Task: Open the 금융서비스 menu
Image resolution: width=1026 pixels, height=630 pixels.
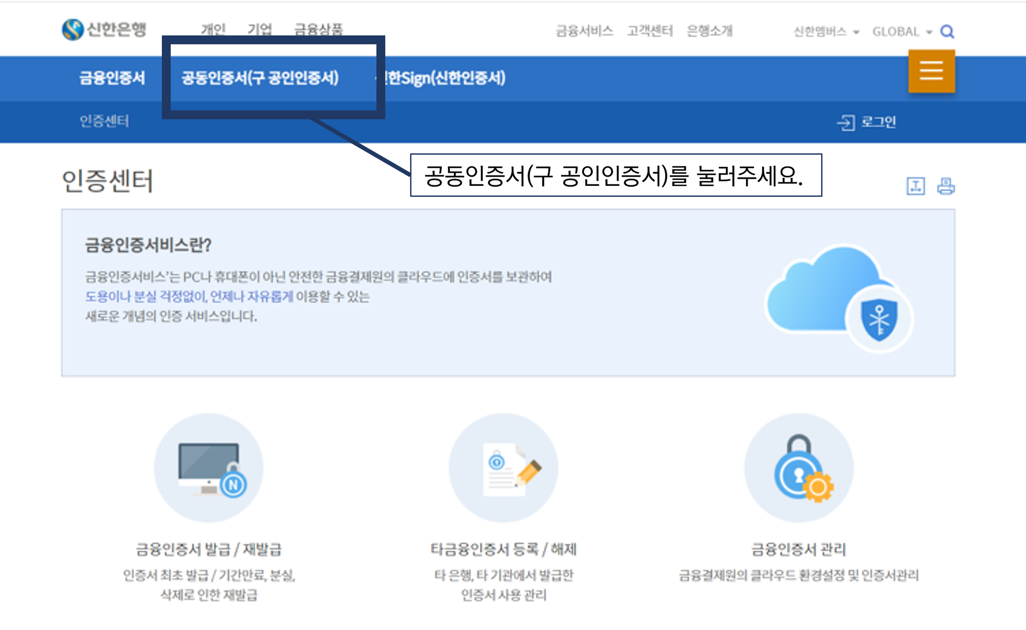Action: click(x=584, y=31)
